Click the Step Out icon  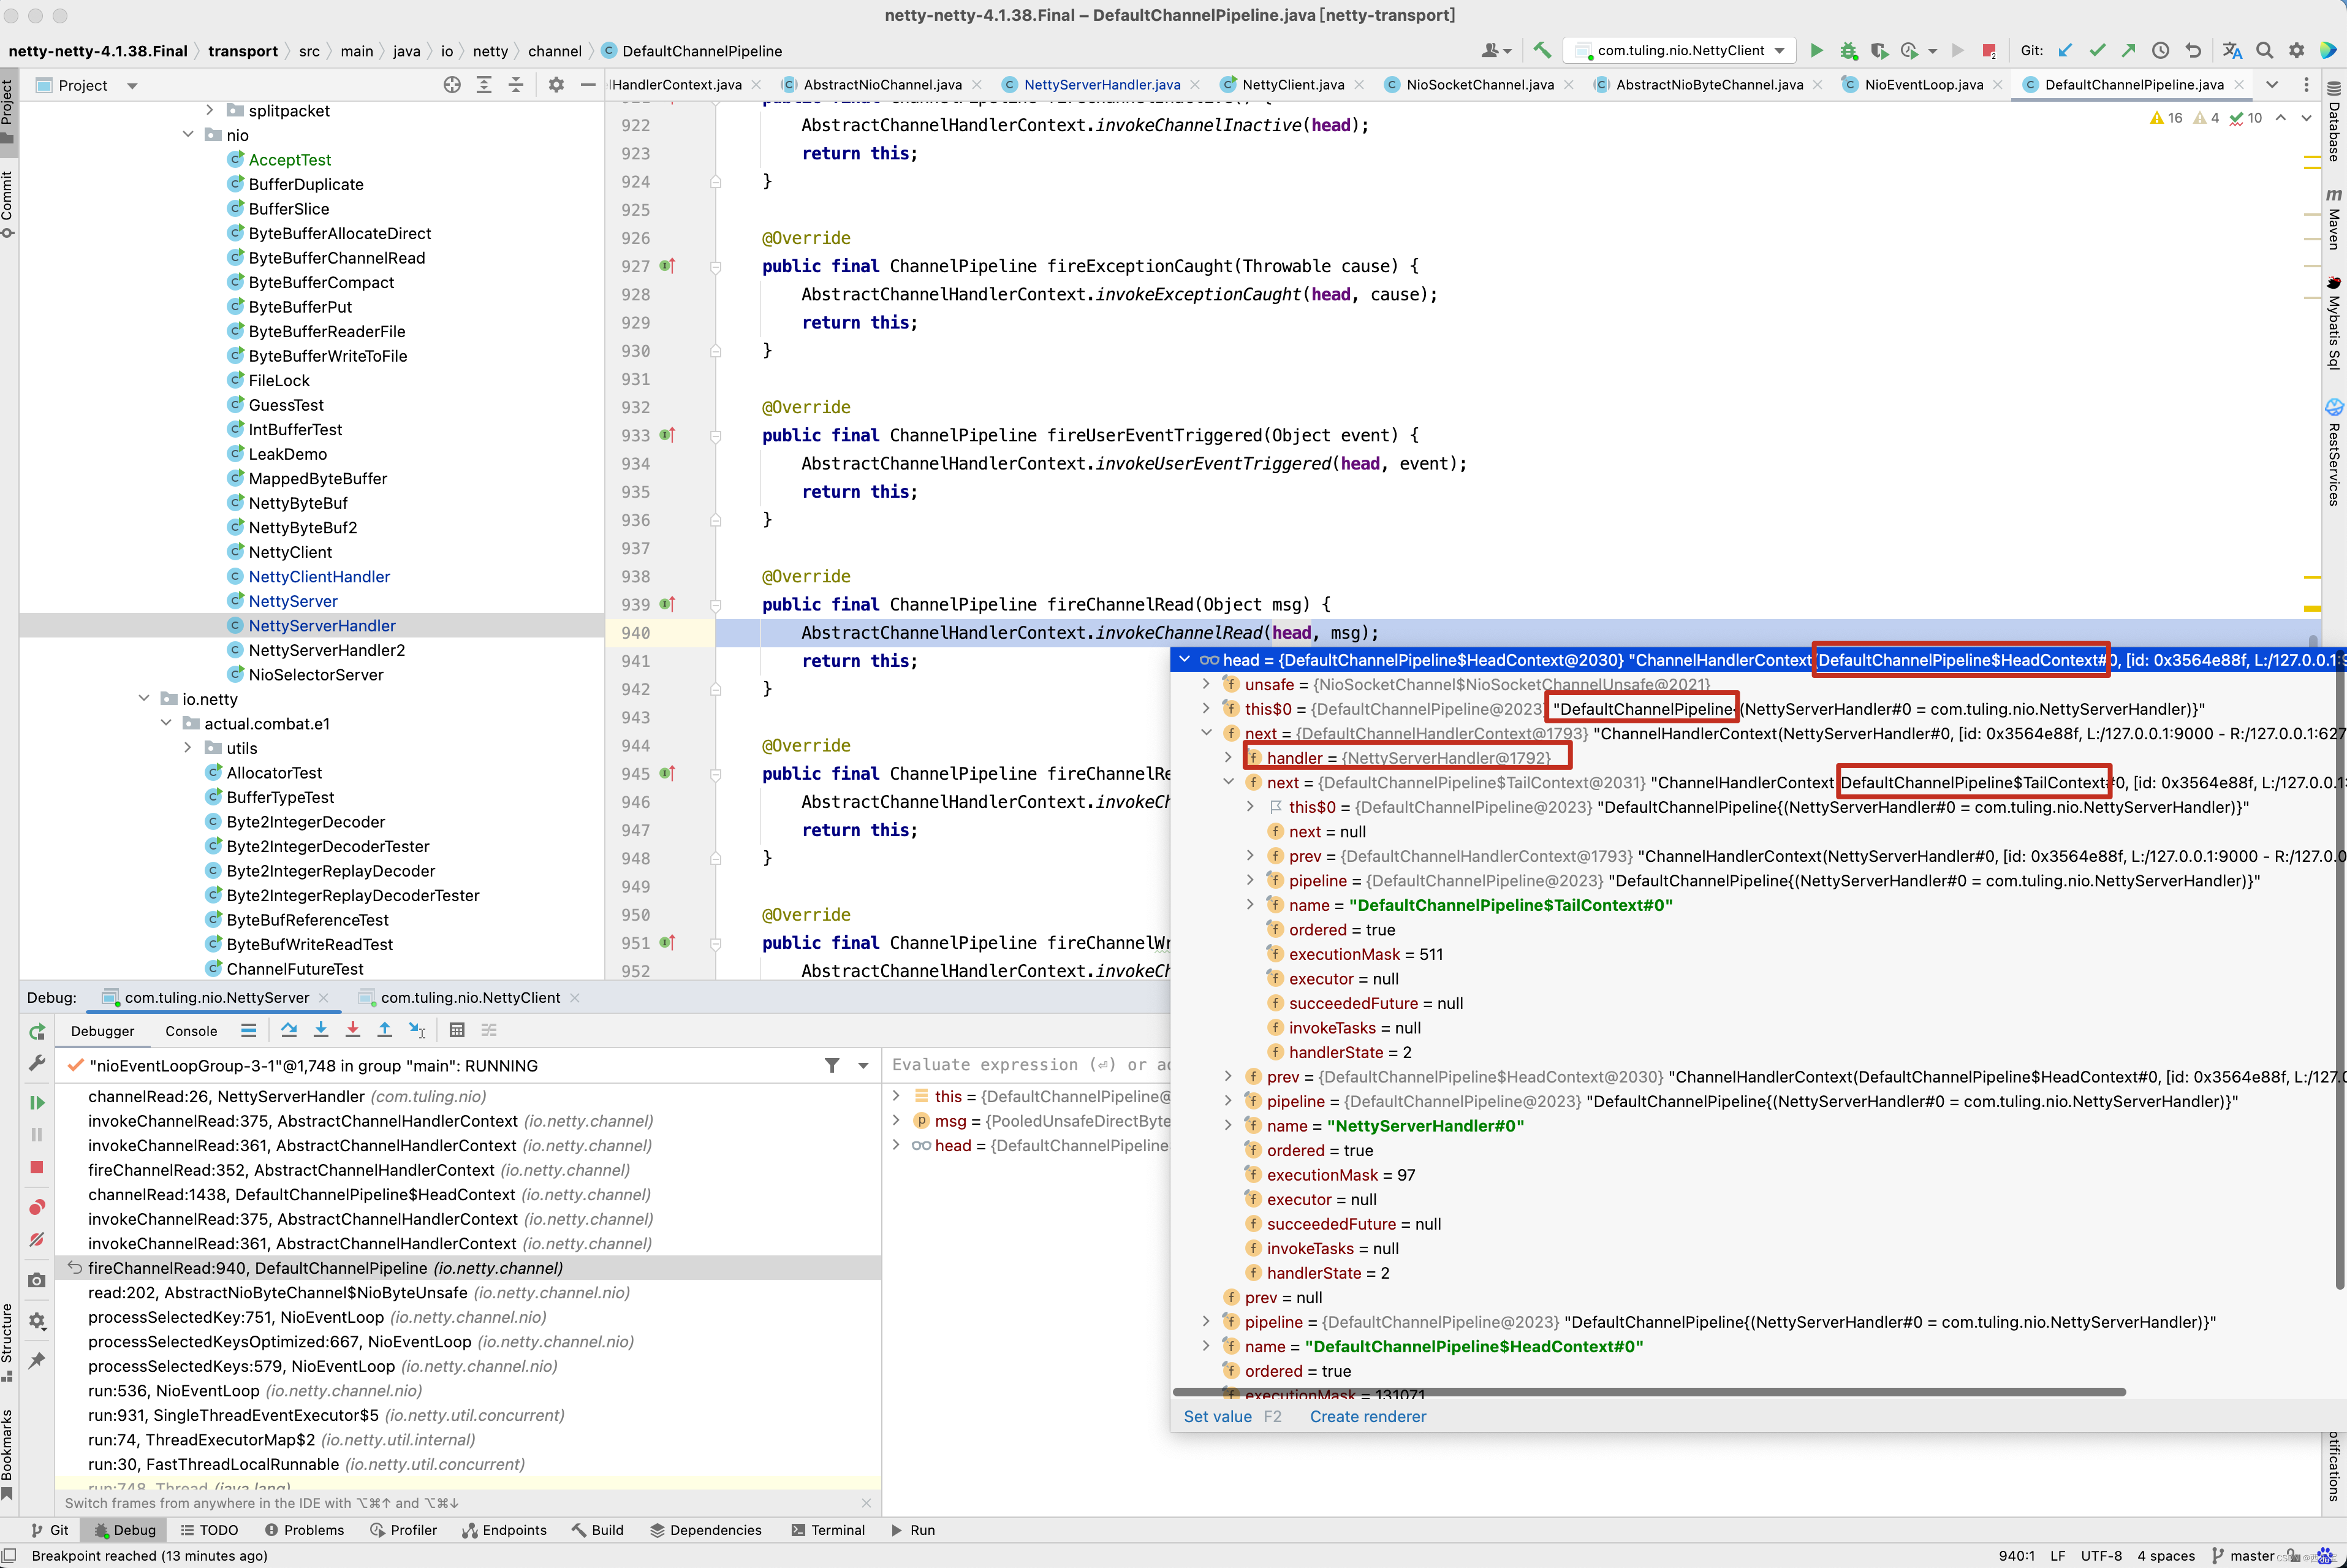tap(385, 1030)
